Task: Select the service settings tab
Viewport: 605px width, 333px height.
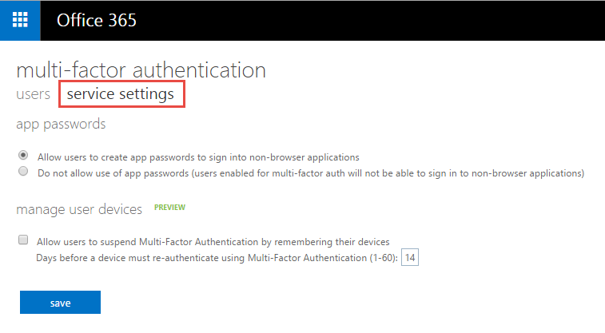Action: (x=121, y=94)
